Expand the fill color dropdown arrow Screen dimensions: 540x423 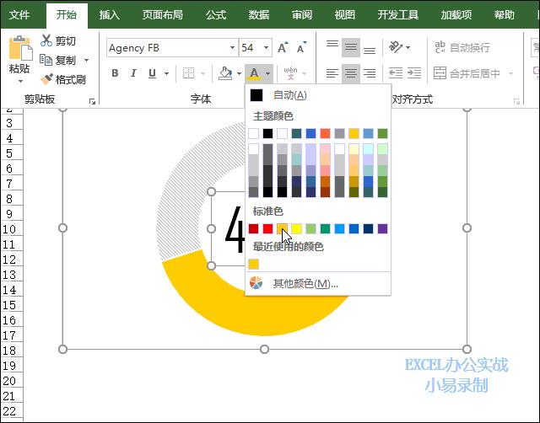(x=239, y=73)
